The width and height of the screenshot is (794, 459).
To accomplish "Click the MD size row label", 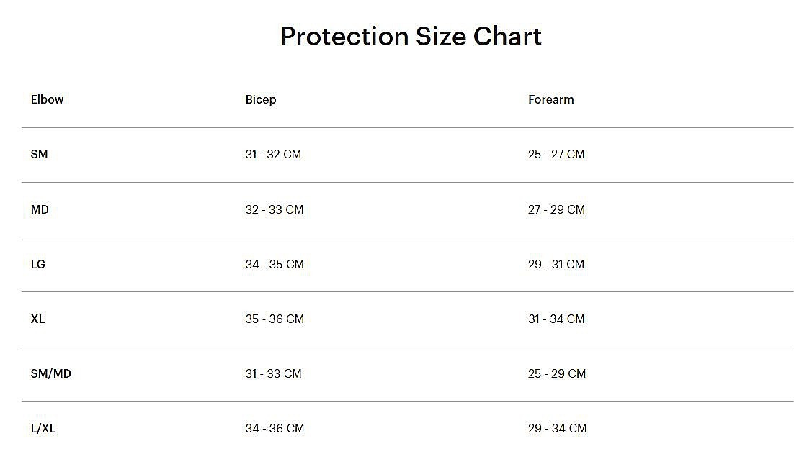I will tap(40, 209).
